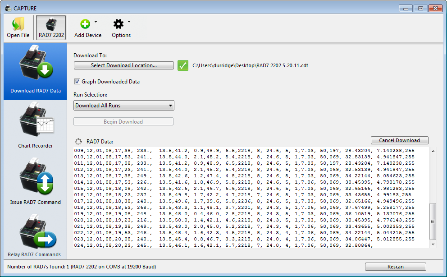Expand the Options dropdown arrow
This screenshot has height=277, width=447.
129,22
